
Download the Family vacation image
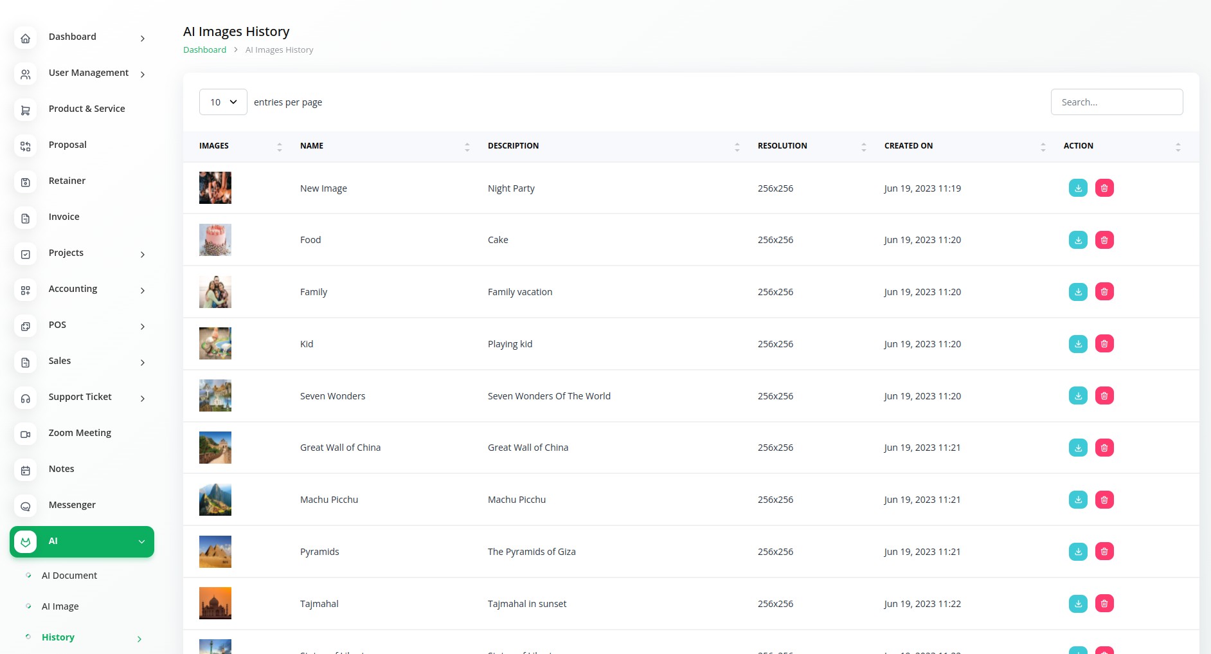pos(1078,292)
